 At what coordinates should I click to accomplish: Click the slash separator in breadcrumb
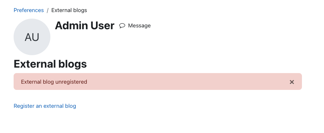(x=47, y=11)
